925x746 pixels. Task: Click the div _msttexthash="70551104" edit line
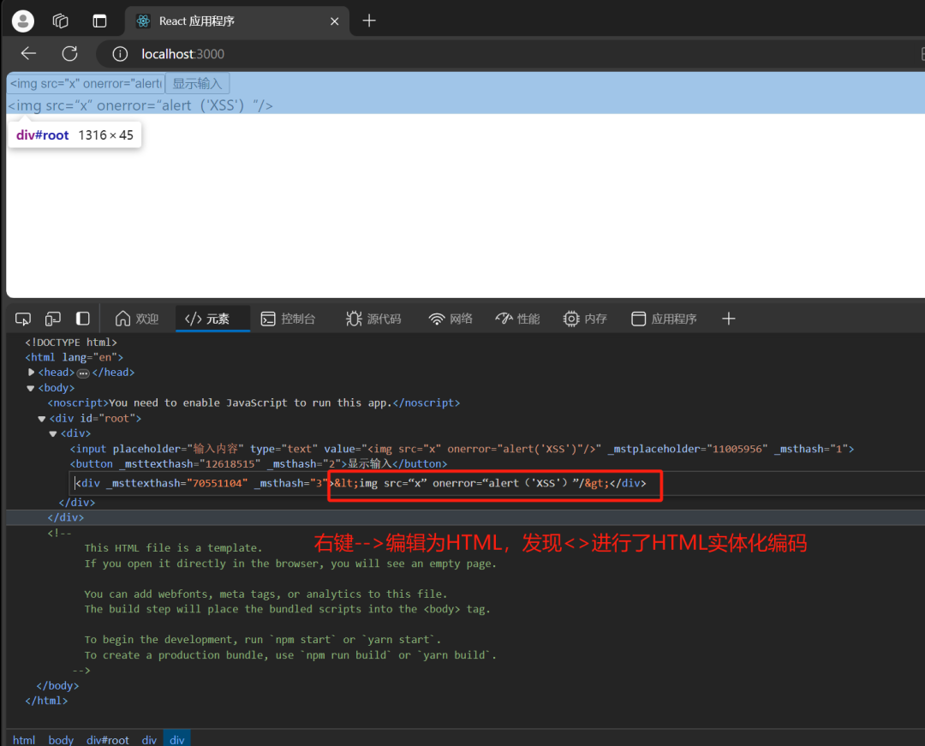pos(360,483)
